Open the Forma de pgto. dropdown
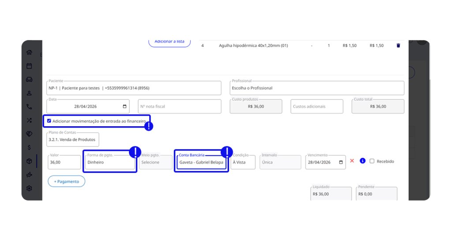 click(x=109, y=162)
